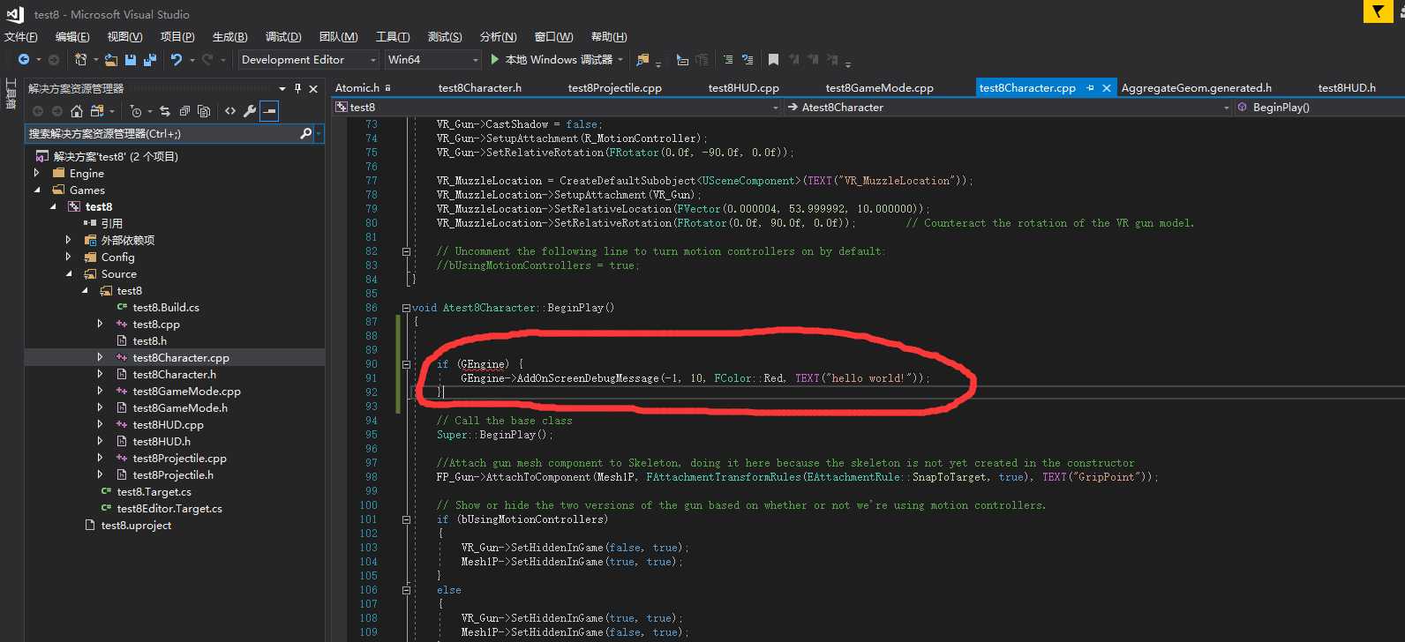Switch to the test8GameMode.cpp tab

tap(880, 87)
